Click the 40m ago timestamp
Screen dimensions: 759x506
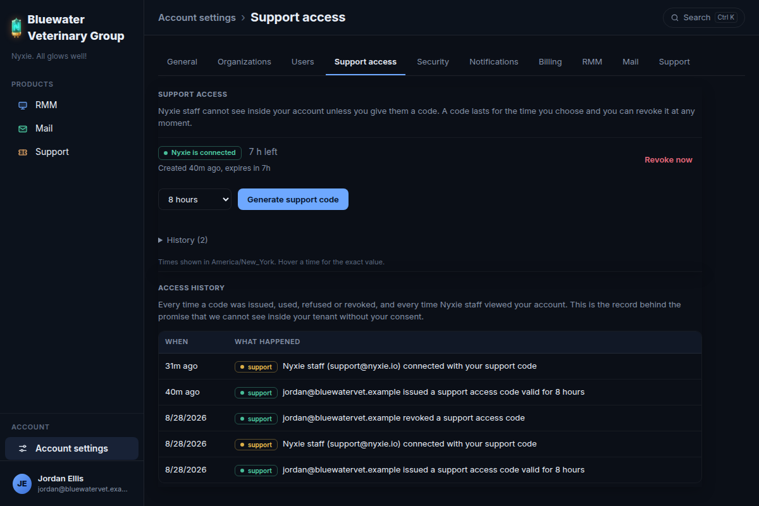point(182,392)
